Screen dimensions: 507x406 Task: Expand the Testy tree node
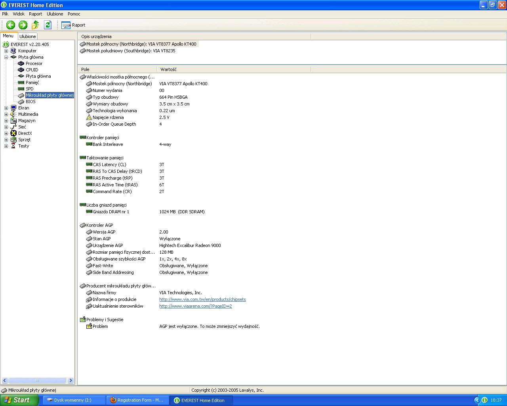[x=6, y=146]
